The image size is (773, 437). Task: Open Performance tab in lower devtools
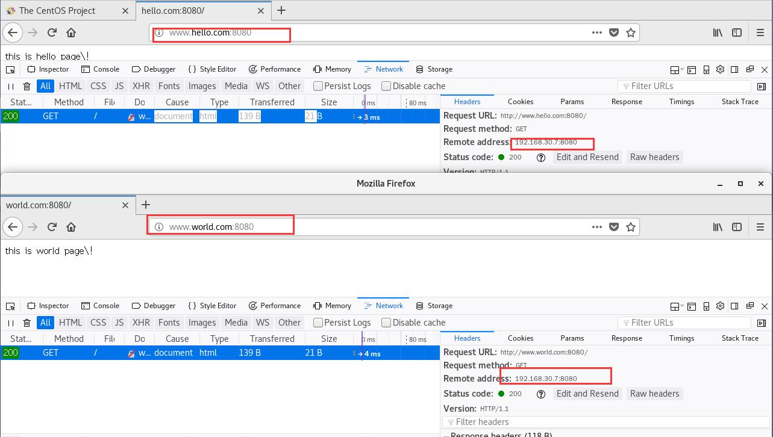[x=274, y=306]
